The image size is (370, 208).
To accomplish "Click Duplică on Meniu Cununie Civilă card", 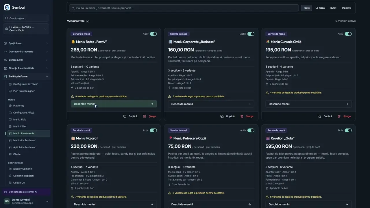I will tap(325, 116).
